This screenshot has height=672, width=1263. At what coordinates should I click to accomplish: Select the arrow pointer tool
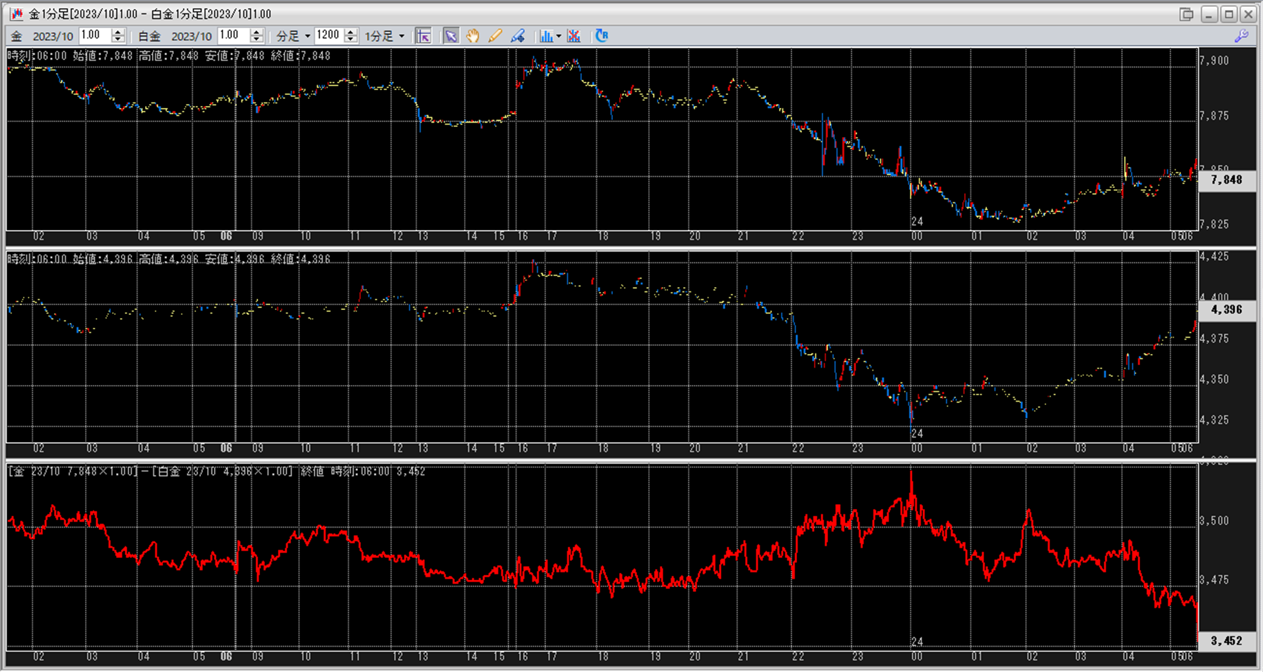coord(451,36)
